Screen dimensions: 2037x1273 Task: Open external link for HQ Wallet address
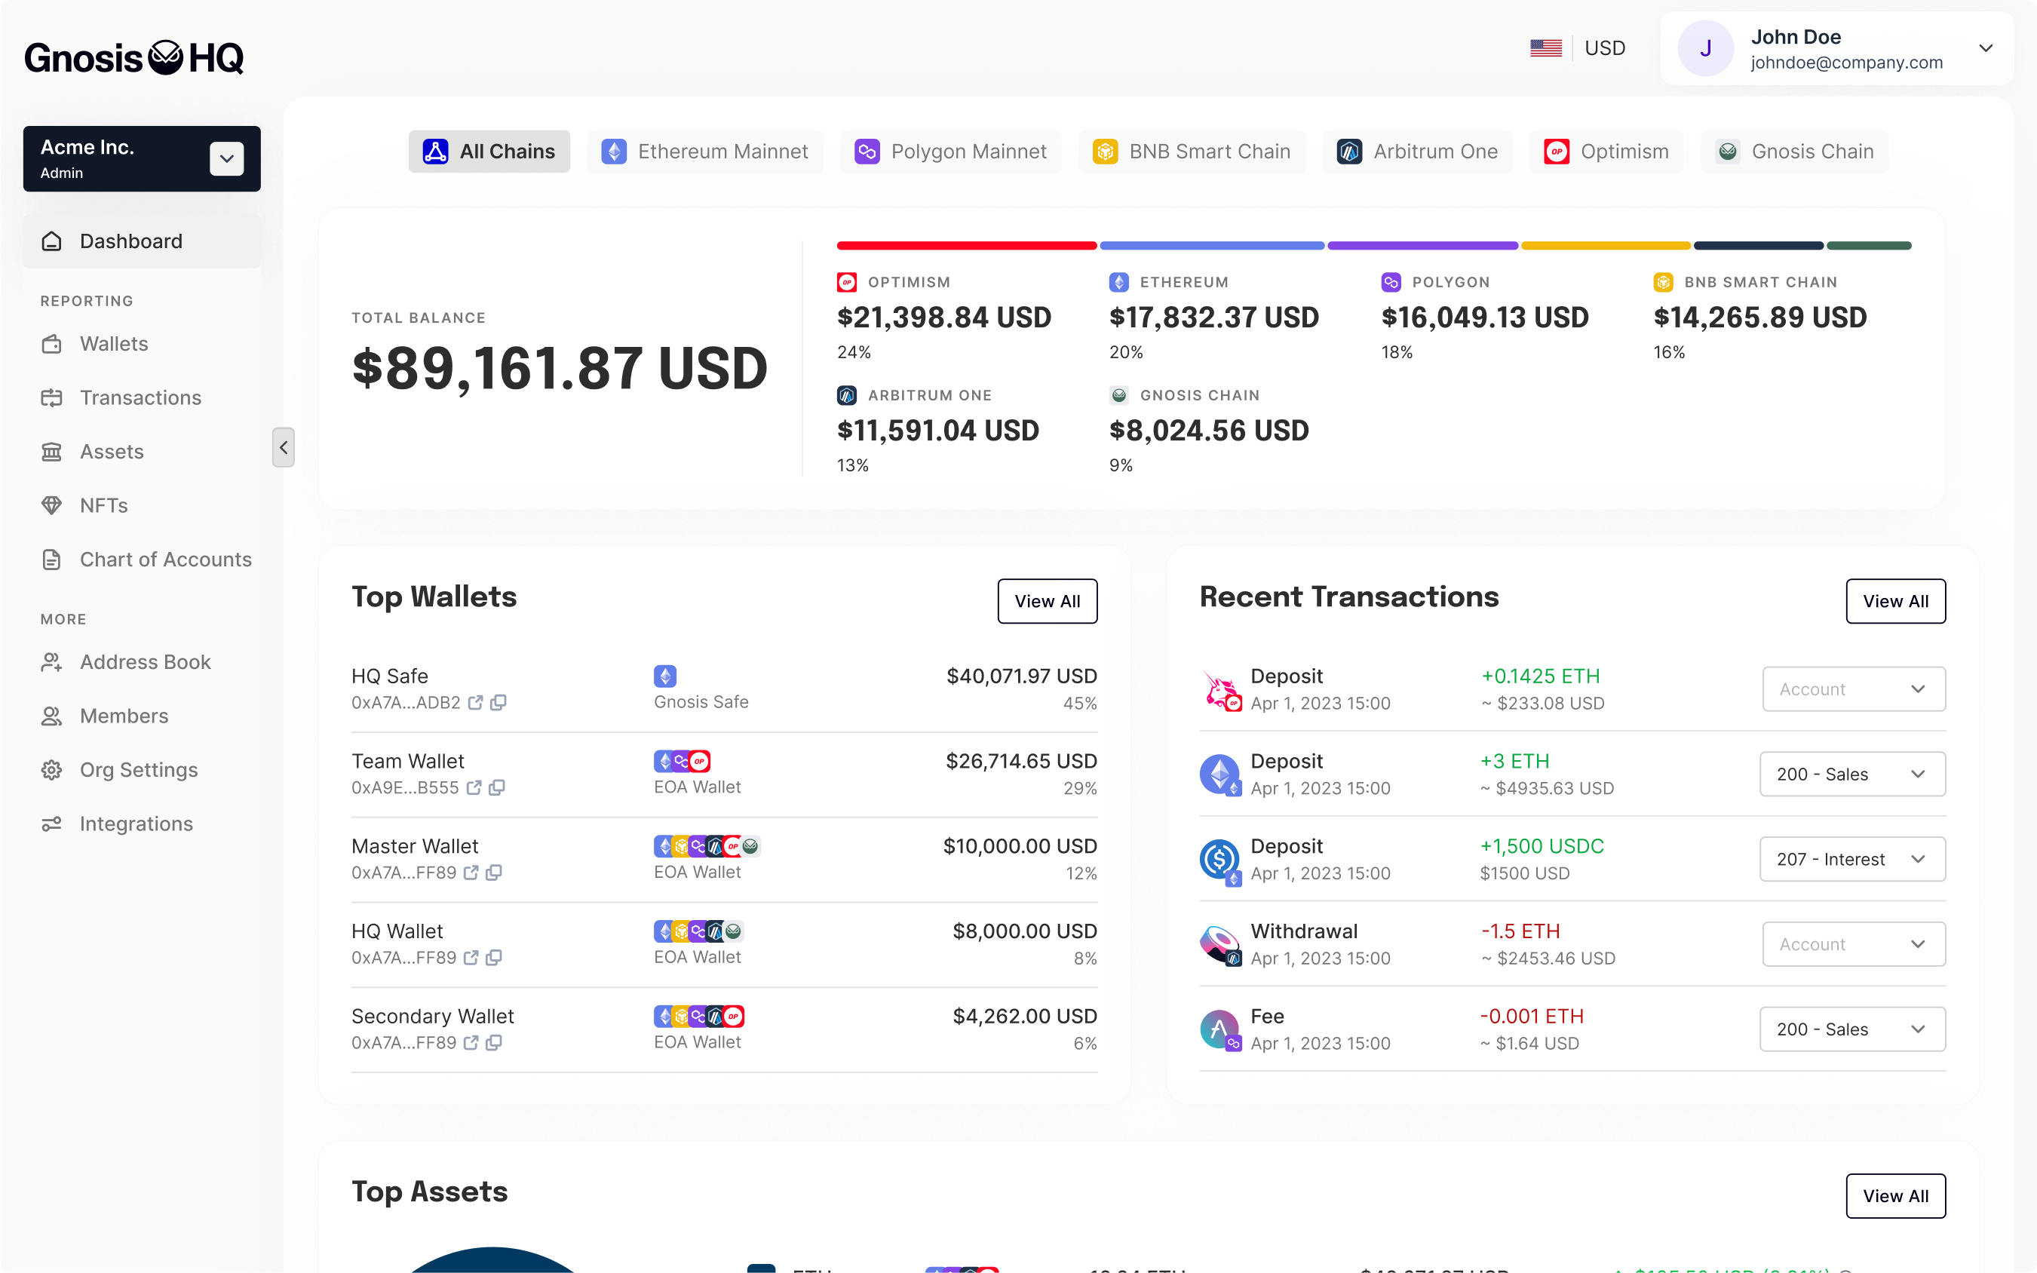tap(471, 957)
